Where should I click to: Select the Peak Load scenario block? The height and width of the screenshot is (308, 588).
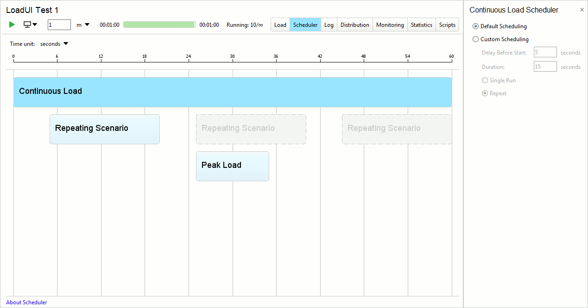(x=232, y=166)
